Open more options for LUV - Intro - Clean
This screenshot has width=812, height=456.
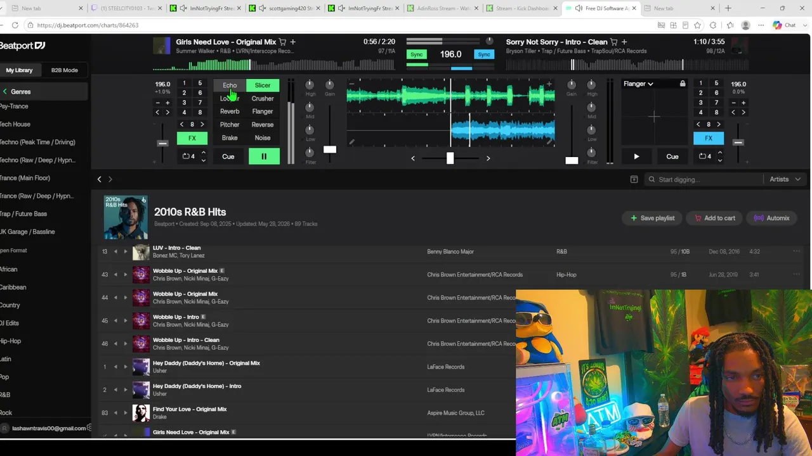(797, 251)
